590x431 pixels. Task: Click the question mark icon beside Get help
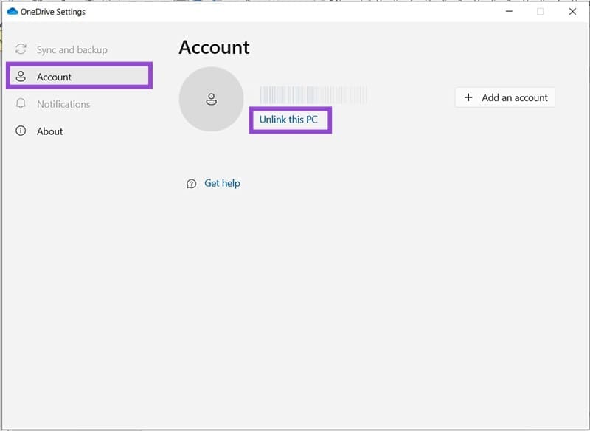pos(190,183)
